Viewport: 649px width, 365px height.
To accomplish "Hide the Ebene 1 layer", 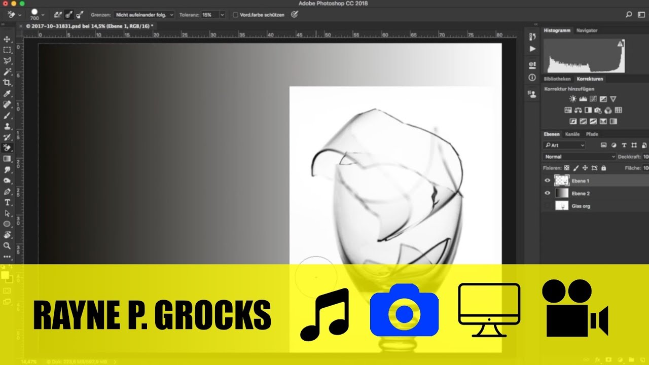I will point(547,180).
